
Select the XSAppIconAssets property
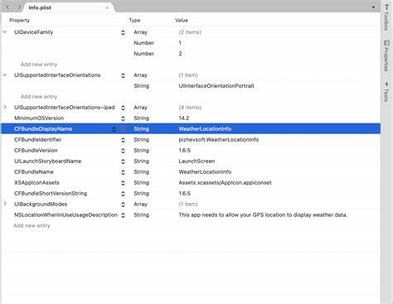(x=36, y=182)
